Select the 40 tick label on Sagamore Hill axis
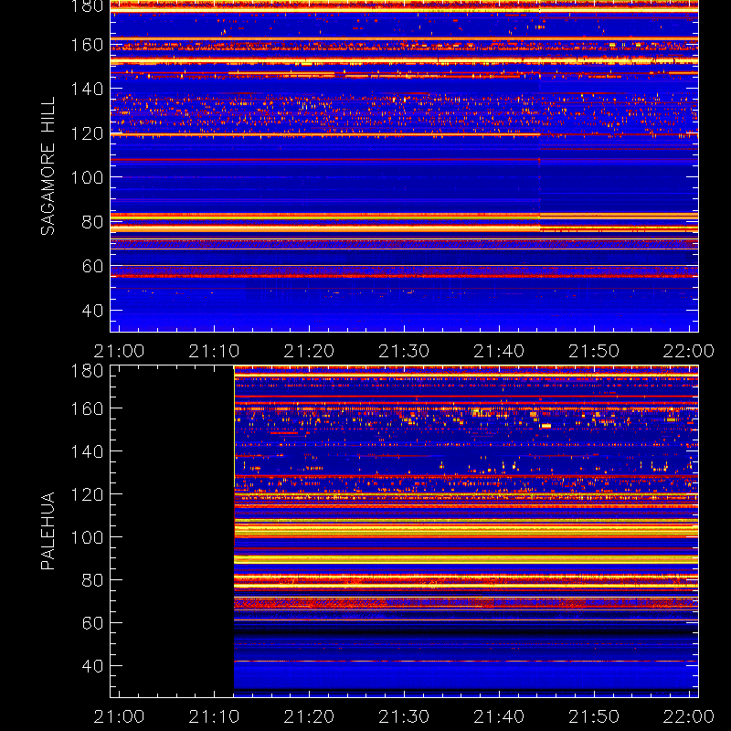This screenshot has width=731, height=731. [92, 310]
